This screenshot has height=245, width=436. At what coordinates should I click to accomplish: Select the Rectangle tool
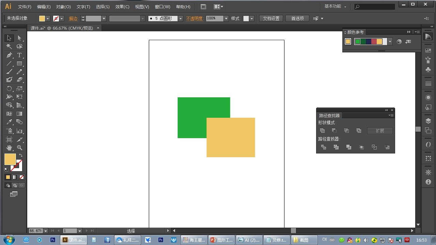[19, 64]
